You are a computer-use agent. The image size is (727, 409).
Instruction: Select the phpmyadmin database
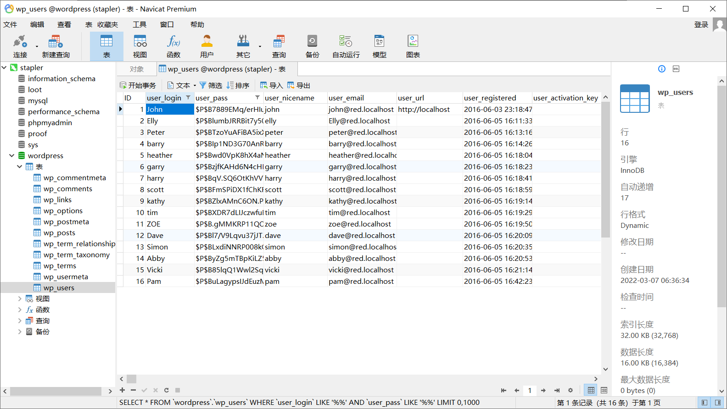tap(50, 122)
